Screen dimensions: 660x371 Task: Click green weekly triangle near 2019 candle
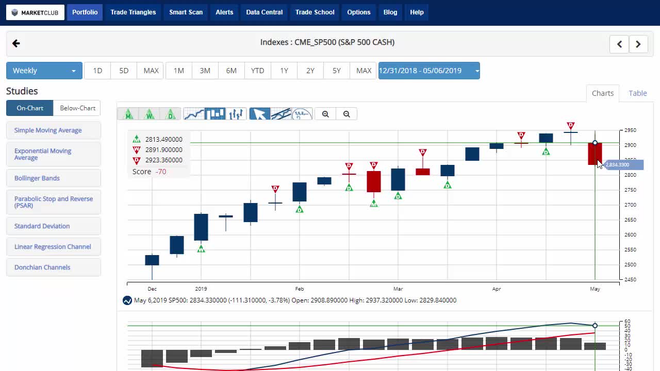[x=201, y=249]
